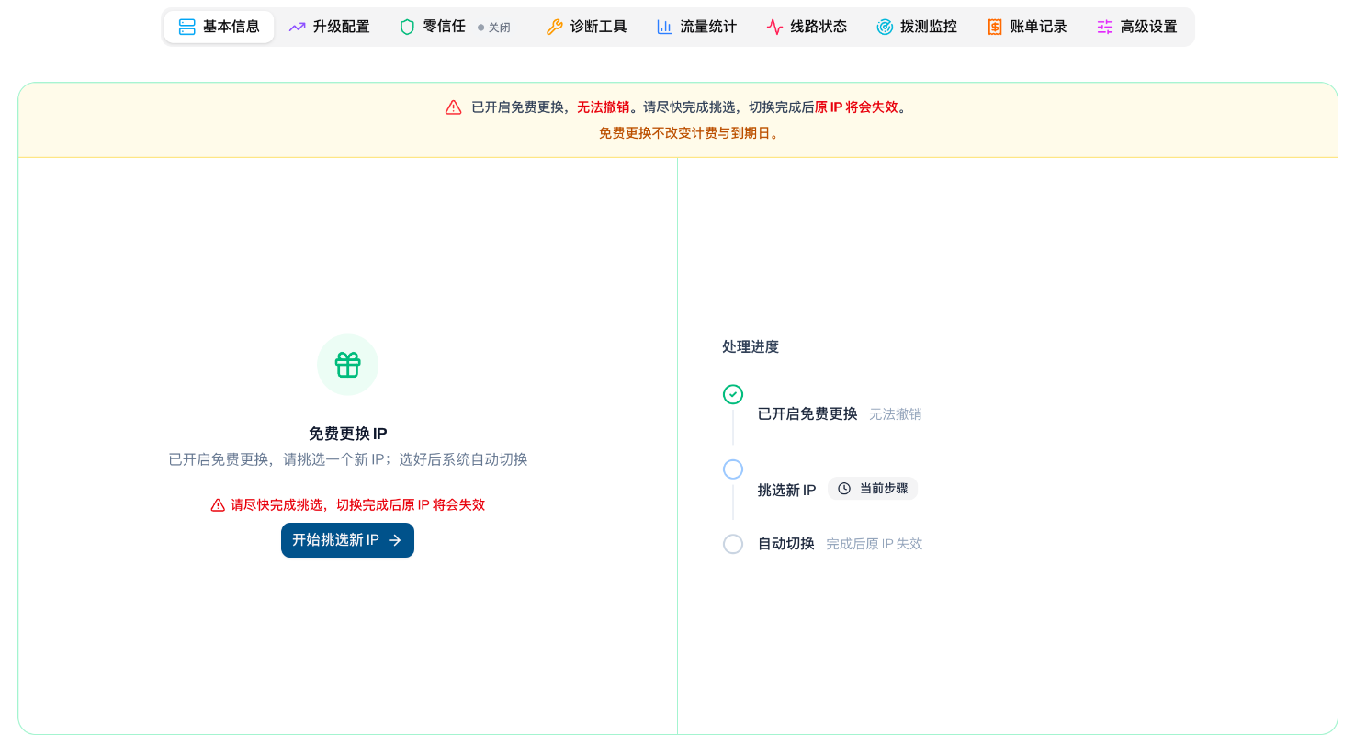The height and width of the screenshot is (746, 1355).
Task: Click the 处理进度 heading
Action: pyautogui.click(x=751, y=346)
